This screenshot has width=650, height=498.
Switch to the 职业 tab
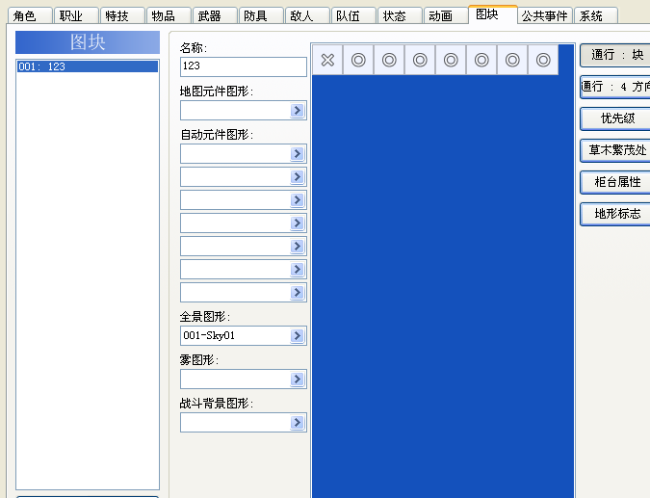[76, 15]
